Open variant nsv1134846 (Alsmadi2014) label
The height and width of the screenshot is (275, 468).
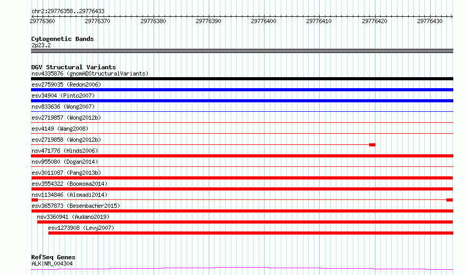pos(69,195)
